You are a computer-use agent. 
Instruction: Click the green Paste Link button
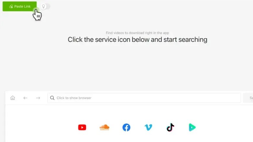pos(19,6)
